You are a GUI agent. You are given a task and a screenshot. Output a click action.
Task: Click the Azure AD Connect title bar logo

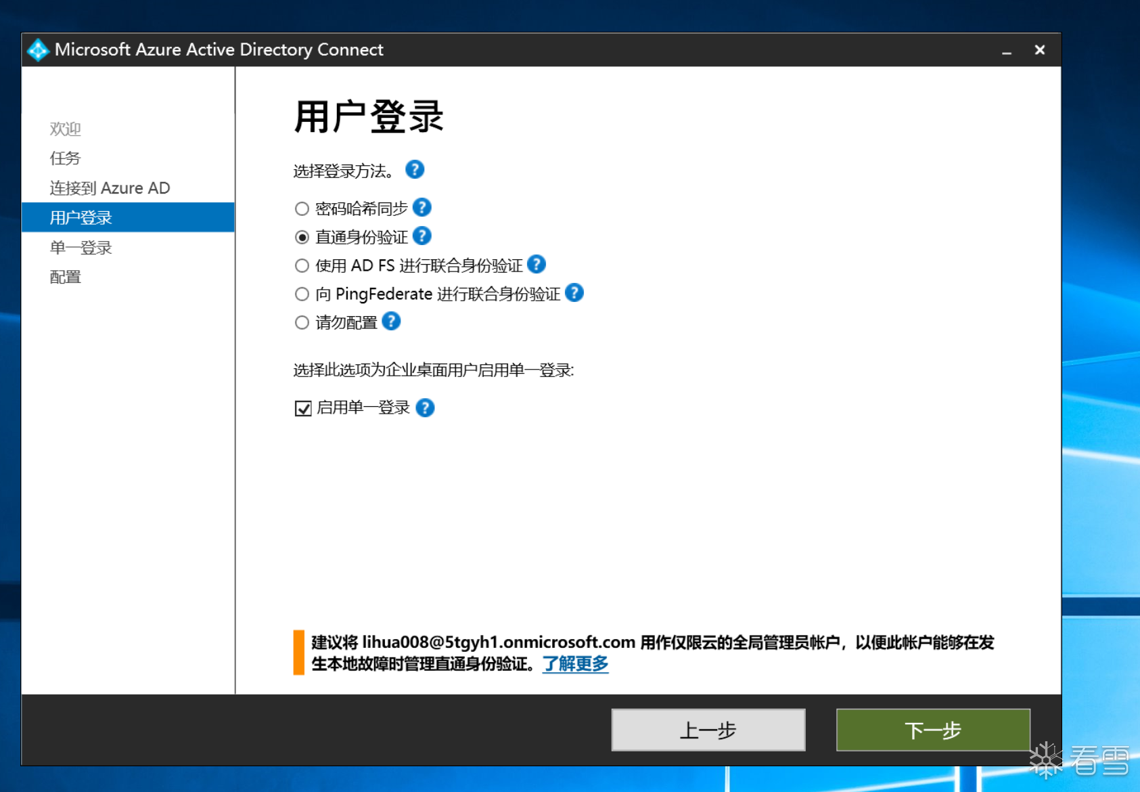[x=38, y=49]
